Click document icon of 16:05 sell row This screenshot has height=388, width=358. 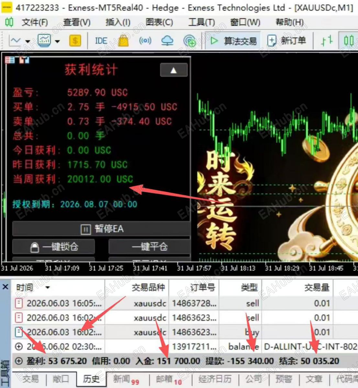pos(19,303)
